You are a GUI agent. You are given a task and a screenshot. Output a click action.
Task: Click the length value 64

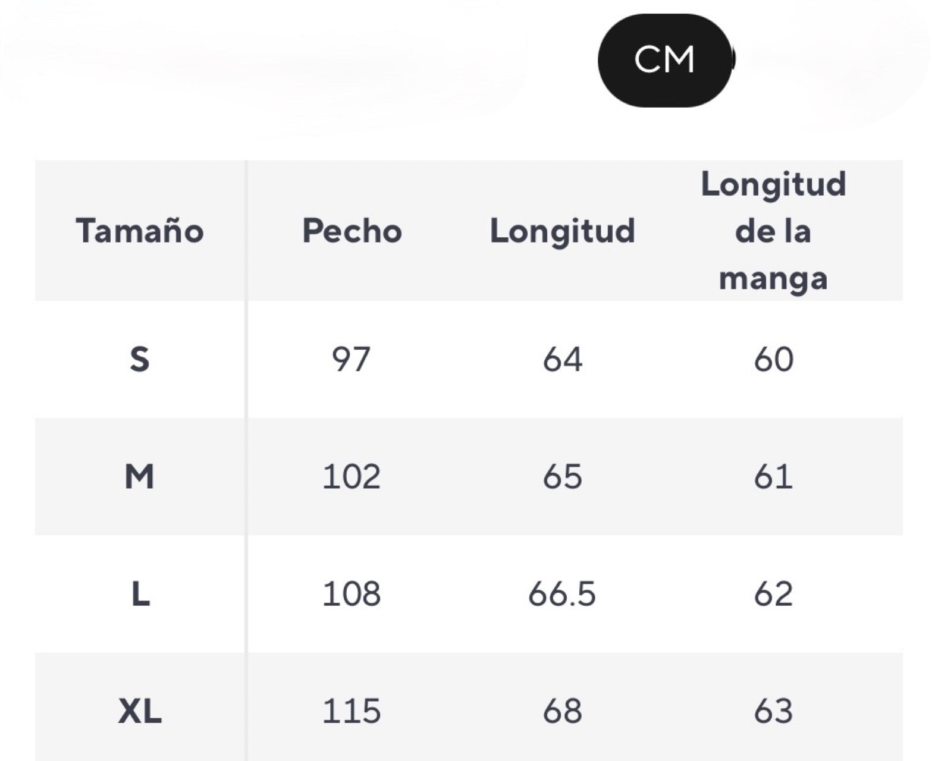[562, 359]
